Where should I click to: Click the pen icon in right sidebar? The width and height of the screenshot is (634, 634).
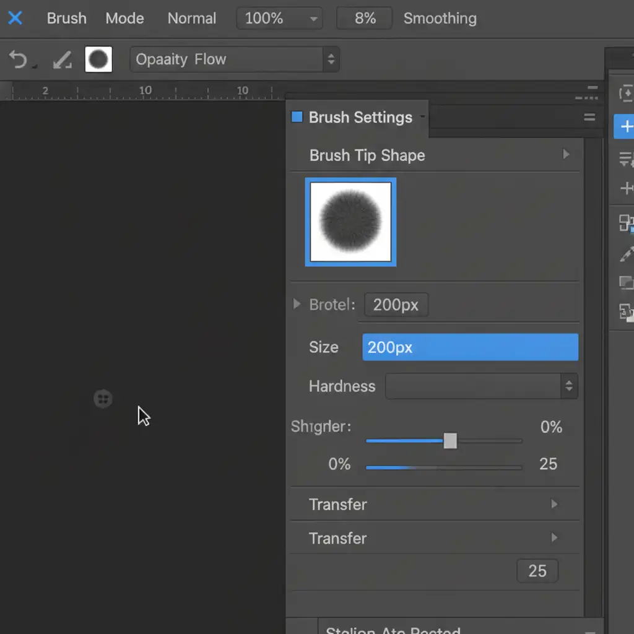pyautogui.click(x=626, y=254)
